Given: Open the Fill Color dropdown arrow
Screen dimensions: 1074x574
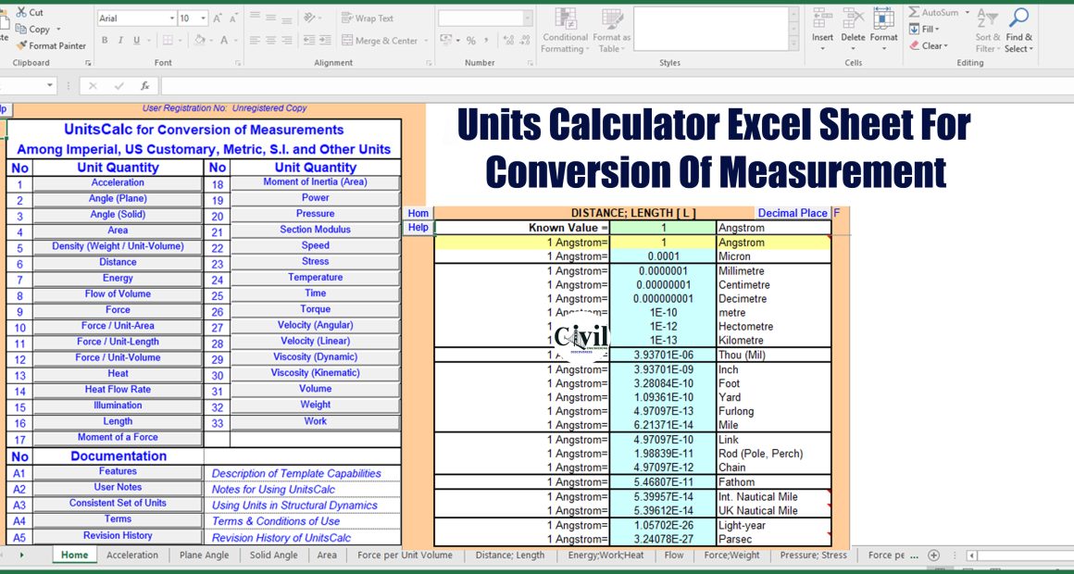Looking at the screenshot, I should (210, 41).
